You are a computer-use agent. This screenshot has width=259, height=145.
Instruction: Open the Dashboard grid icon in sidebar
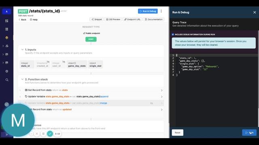click(x=7, y=21)
